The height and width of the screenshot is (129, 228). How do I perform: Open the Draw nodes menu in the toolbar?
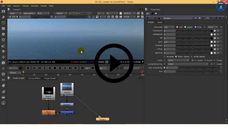pyautogui.click(x=3, y=17)
